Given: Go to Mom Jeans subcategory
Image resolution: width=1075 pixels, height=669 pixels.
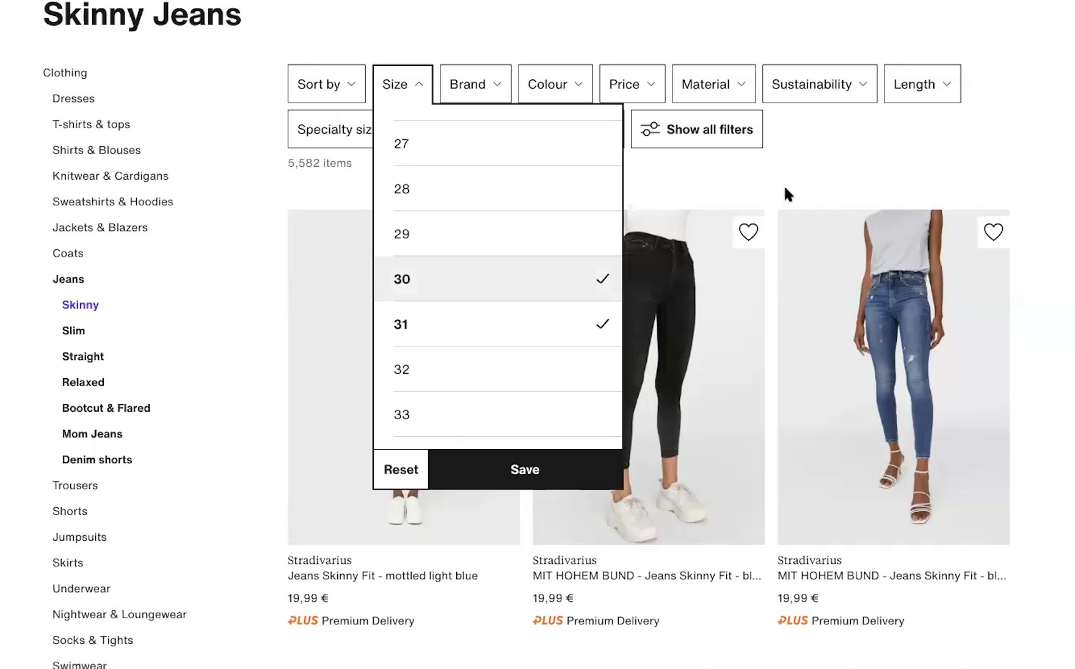Looking at the screenshot, I should (92, 434).
